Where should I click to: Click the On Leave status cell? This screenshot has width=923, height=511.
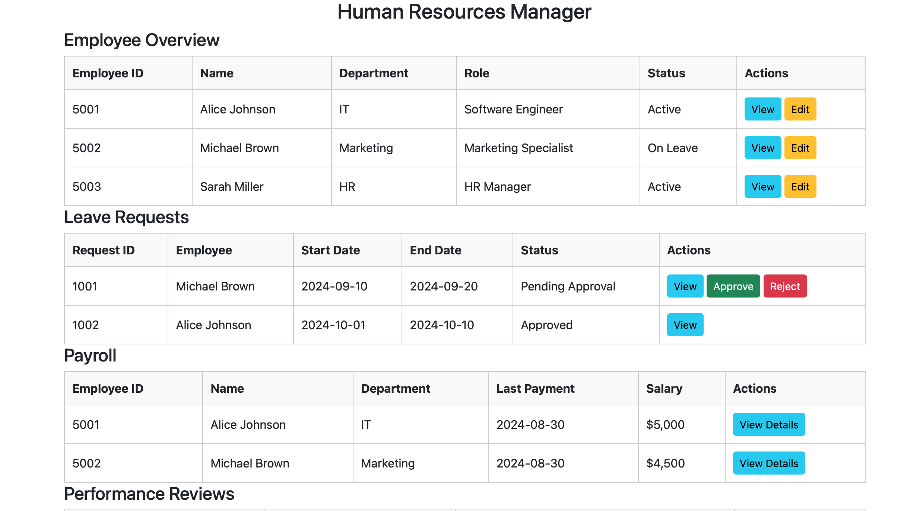(672, 148)
